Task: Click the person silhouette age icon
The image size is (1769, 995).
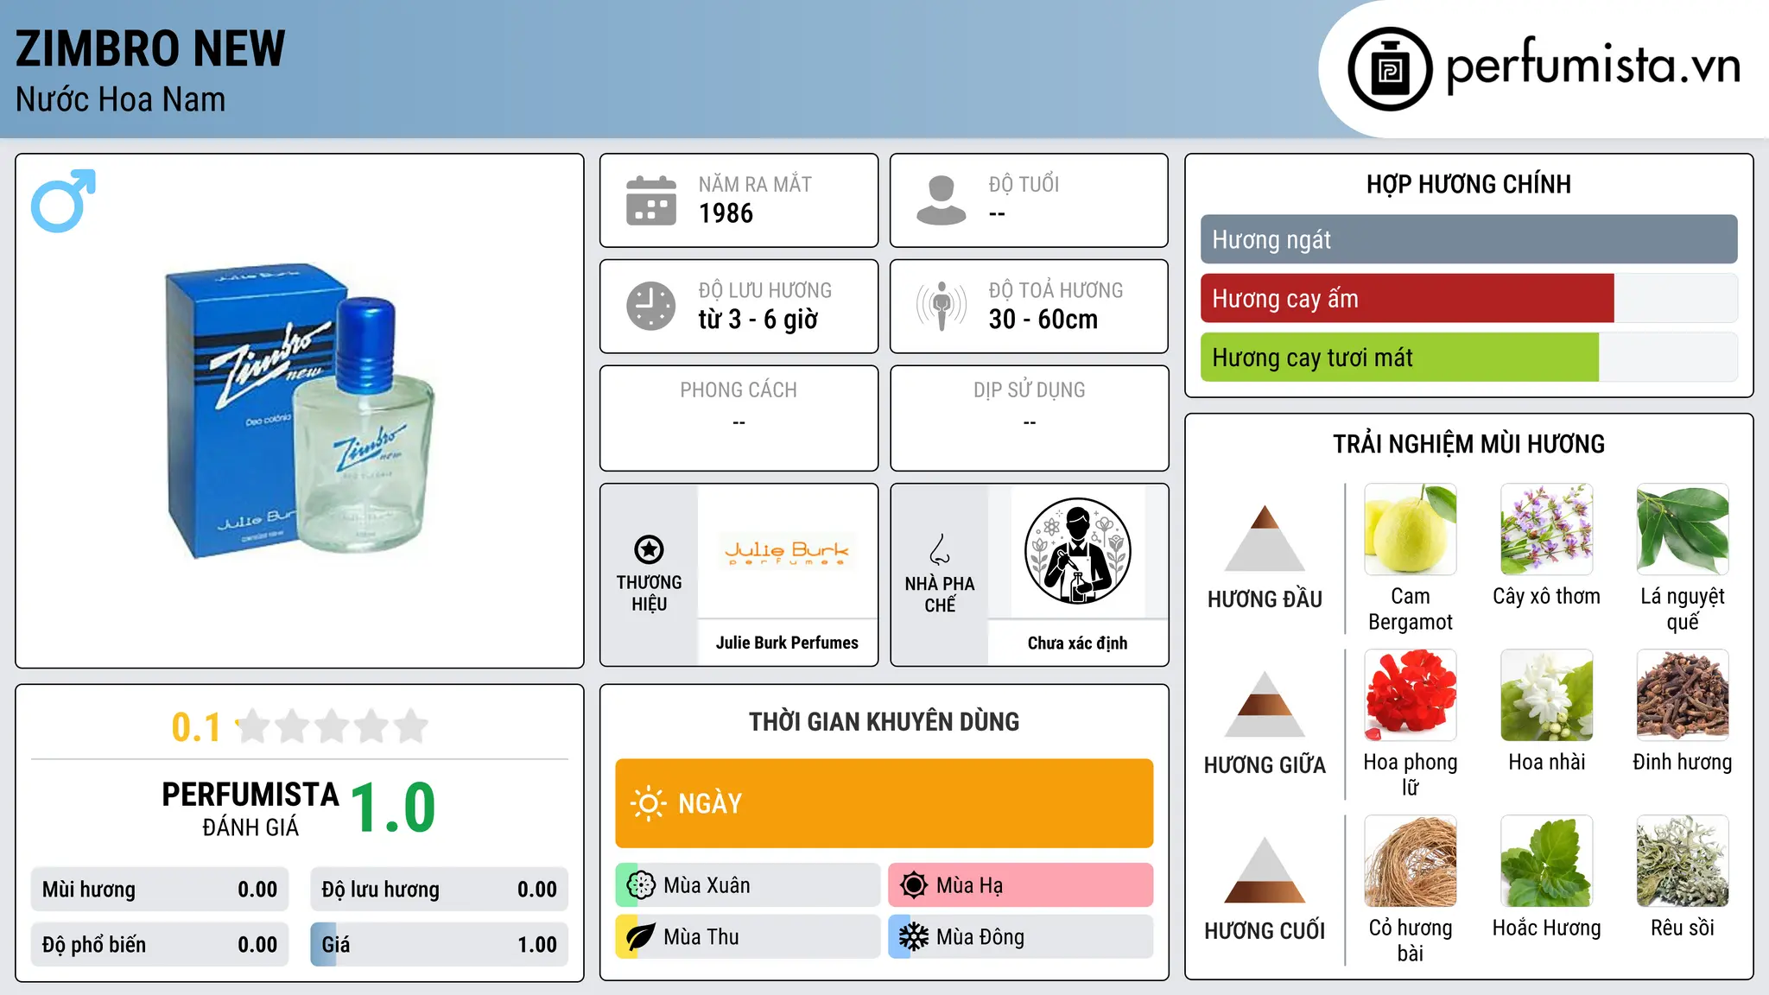Action: coord(942,200)
